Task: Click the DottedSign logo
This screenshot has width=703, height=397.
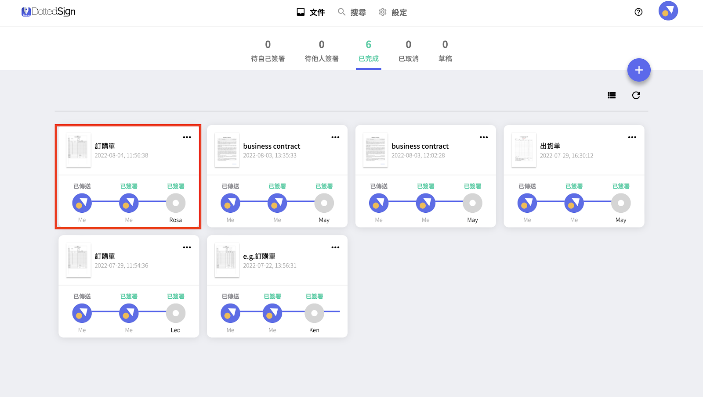Action: [x=48, y=12]
